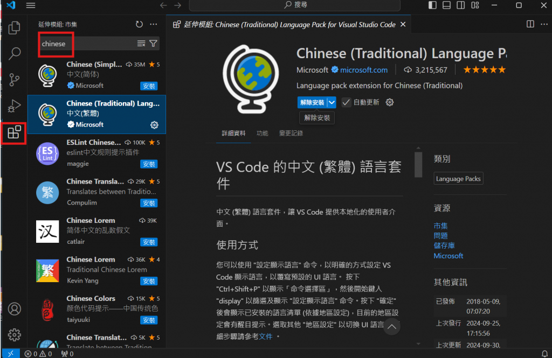Open the Microsoft resource link
Screen dimensions: 552x358
pyautogui.click(x=448, y=256)
